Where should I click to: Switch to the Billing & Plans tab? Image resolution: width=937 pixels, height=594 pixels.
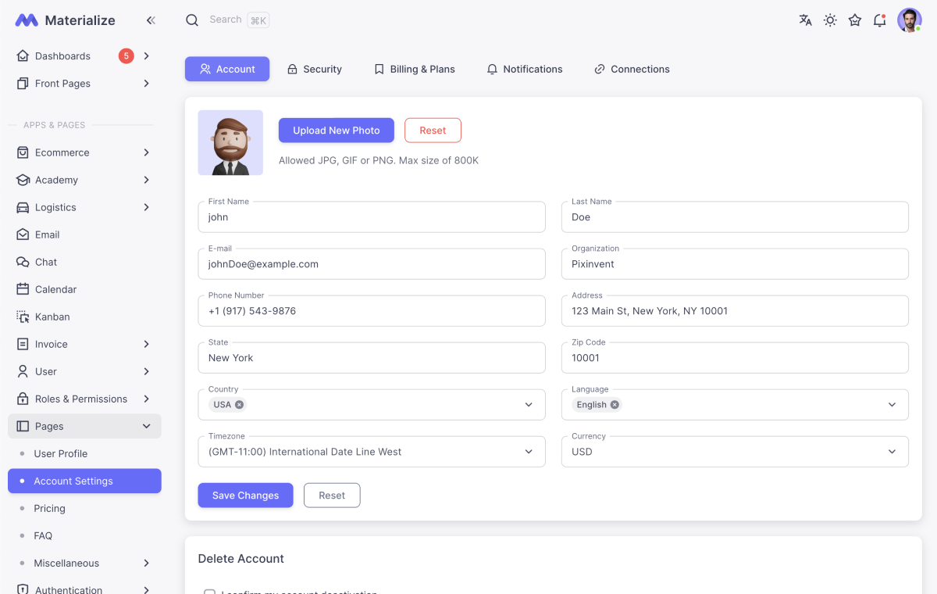coord(415,69)
